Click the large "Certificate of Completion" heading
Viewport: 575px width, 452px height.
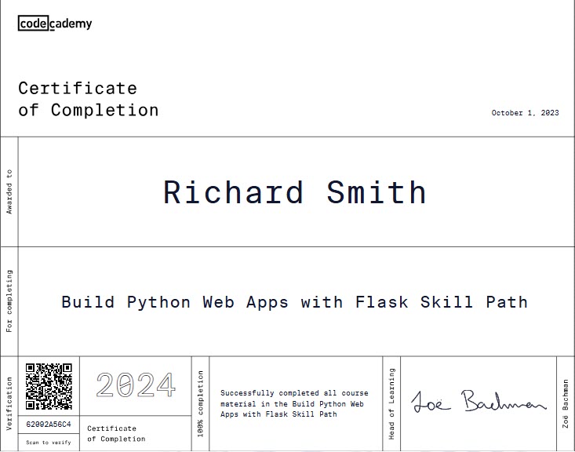[89, 99]
